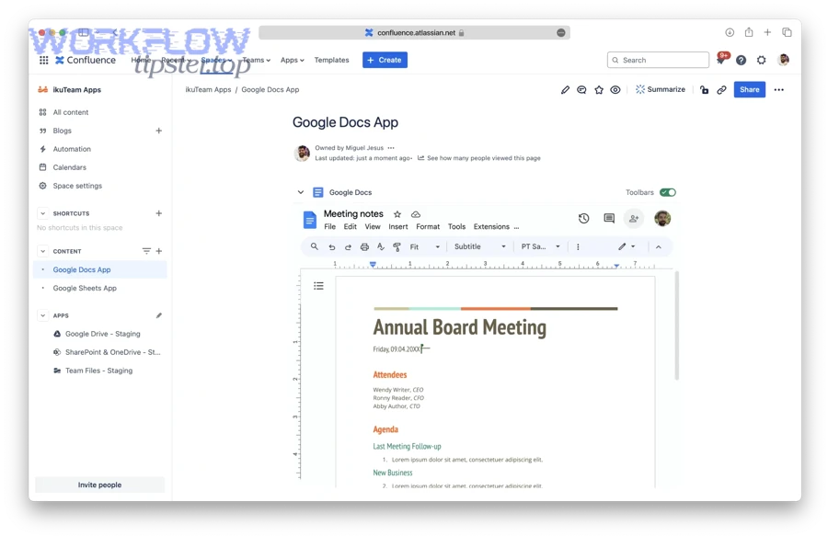Copy the page link icon

[x=721, y=90]
